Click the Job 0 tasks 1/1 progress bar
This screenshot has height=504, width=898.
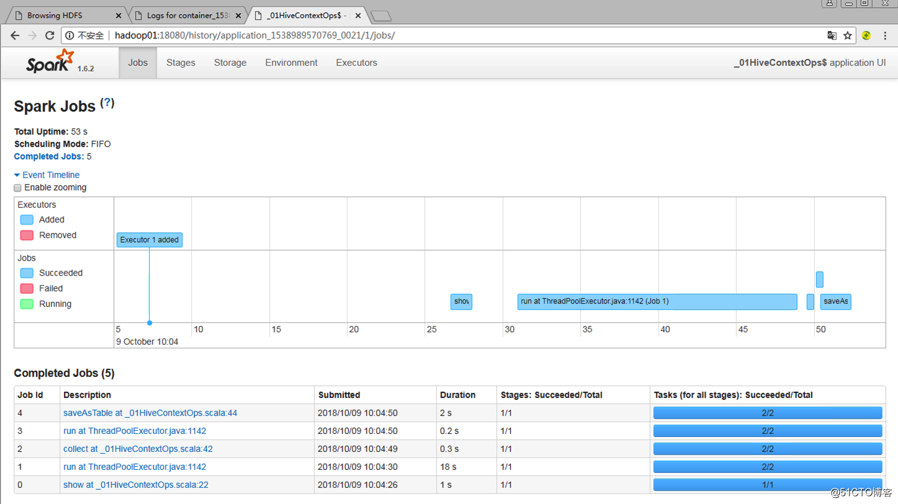(x=768, y=485)
